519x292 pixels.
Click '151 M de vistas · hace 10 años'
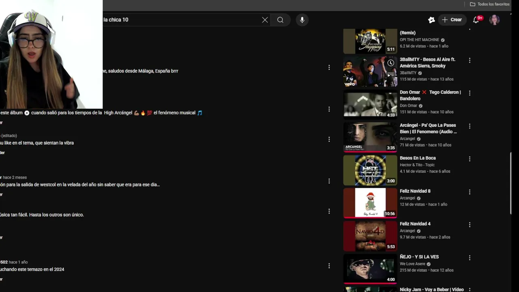tap(427, 112)
